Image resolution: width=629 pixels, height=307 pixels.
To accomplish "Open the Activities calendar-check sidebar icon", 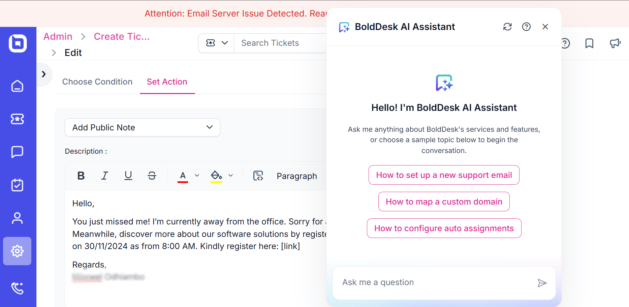I will 17,185.
